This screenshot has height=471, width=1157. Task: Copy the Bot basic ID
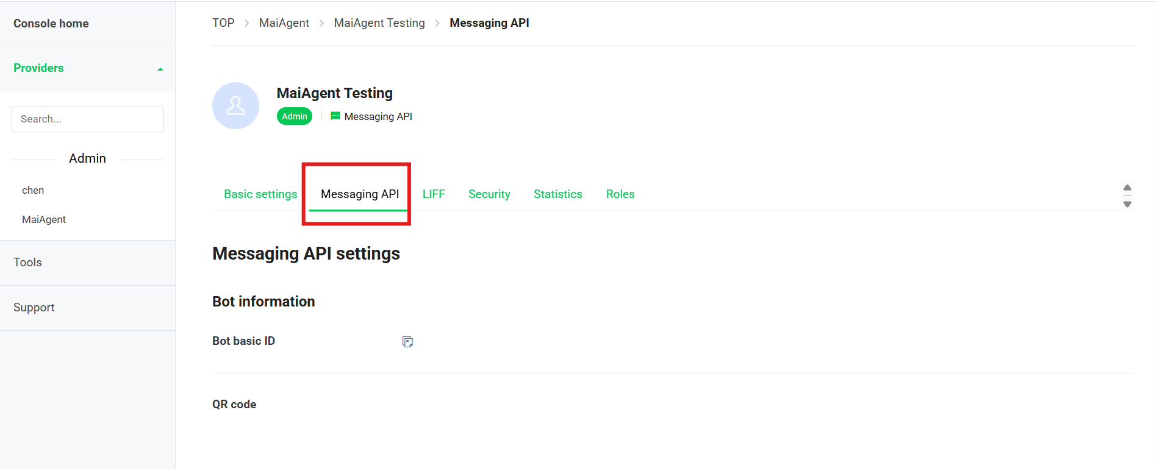coord(407,342)
